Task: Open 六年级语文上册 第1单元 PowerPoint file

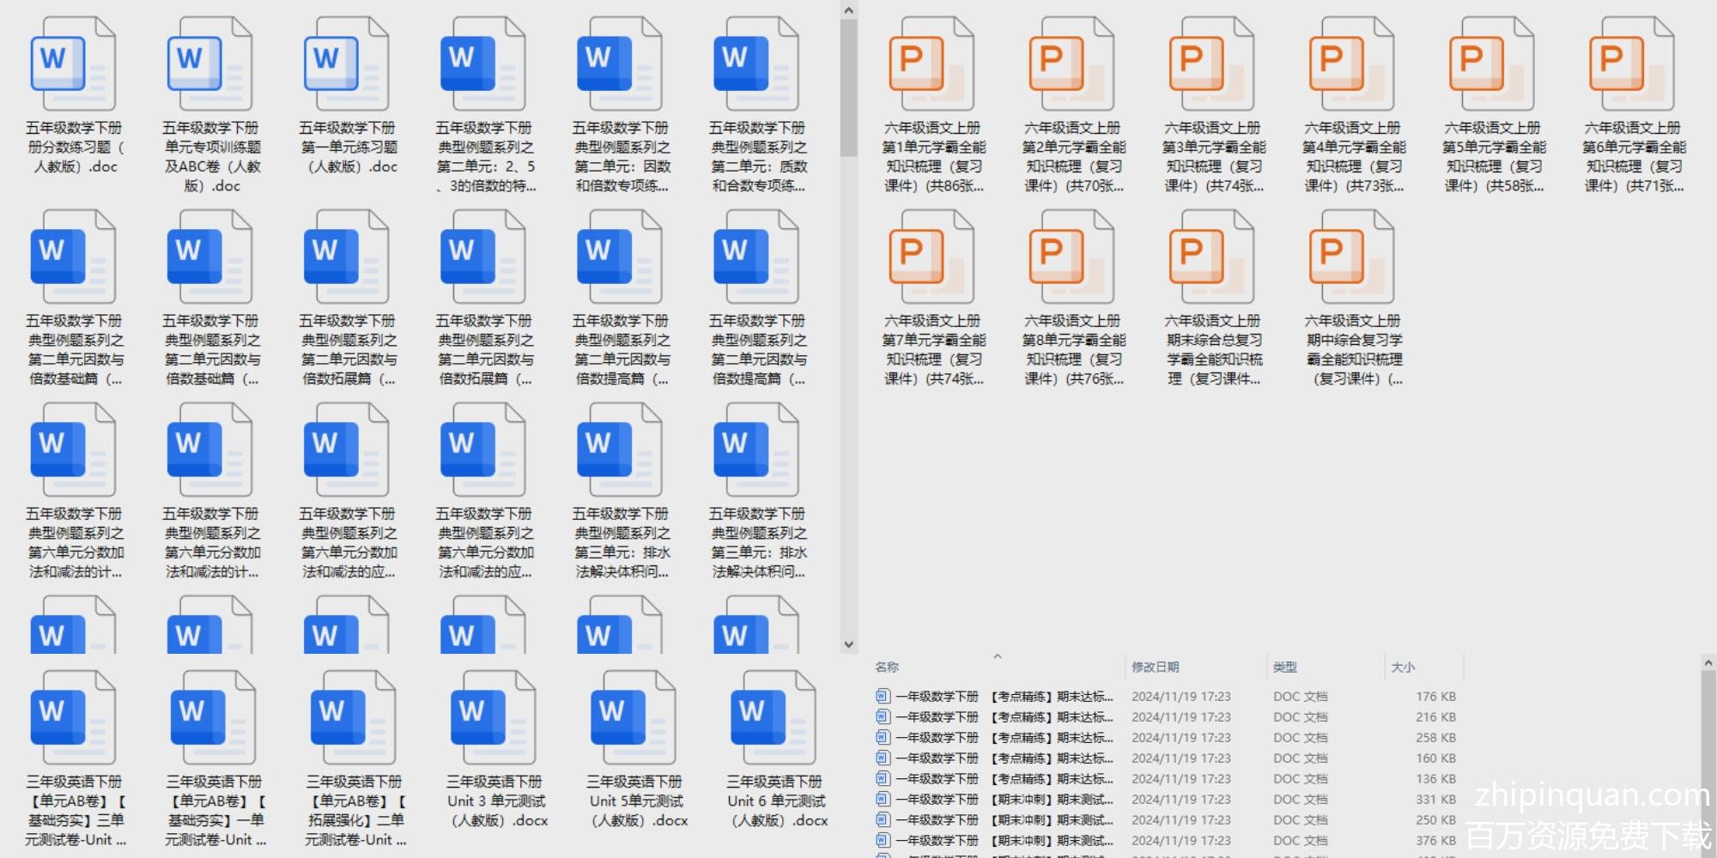Action: [932, 64]
